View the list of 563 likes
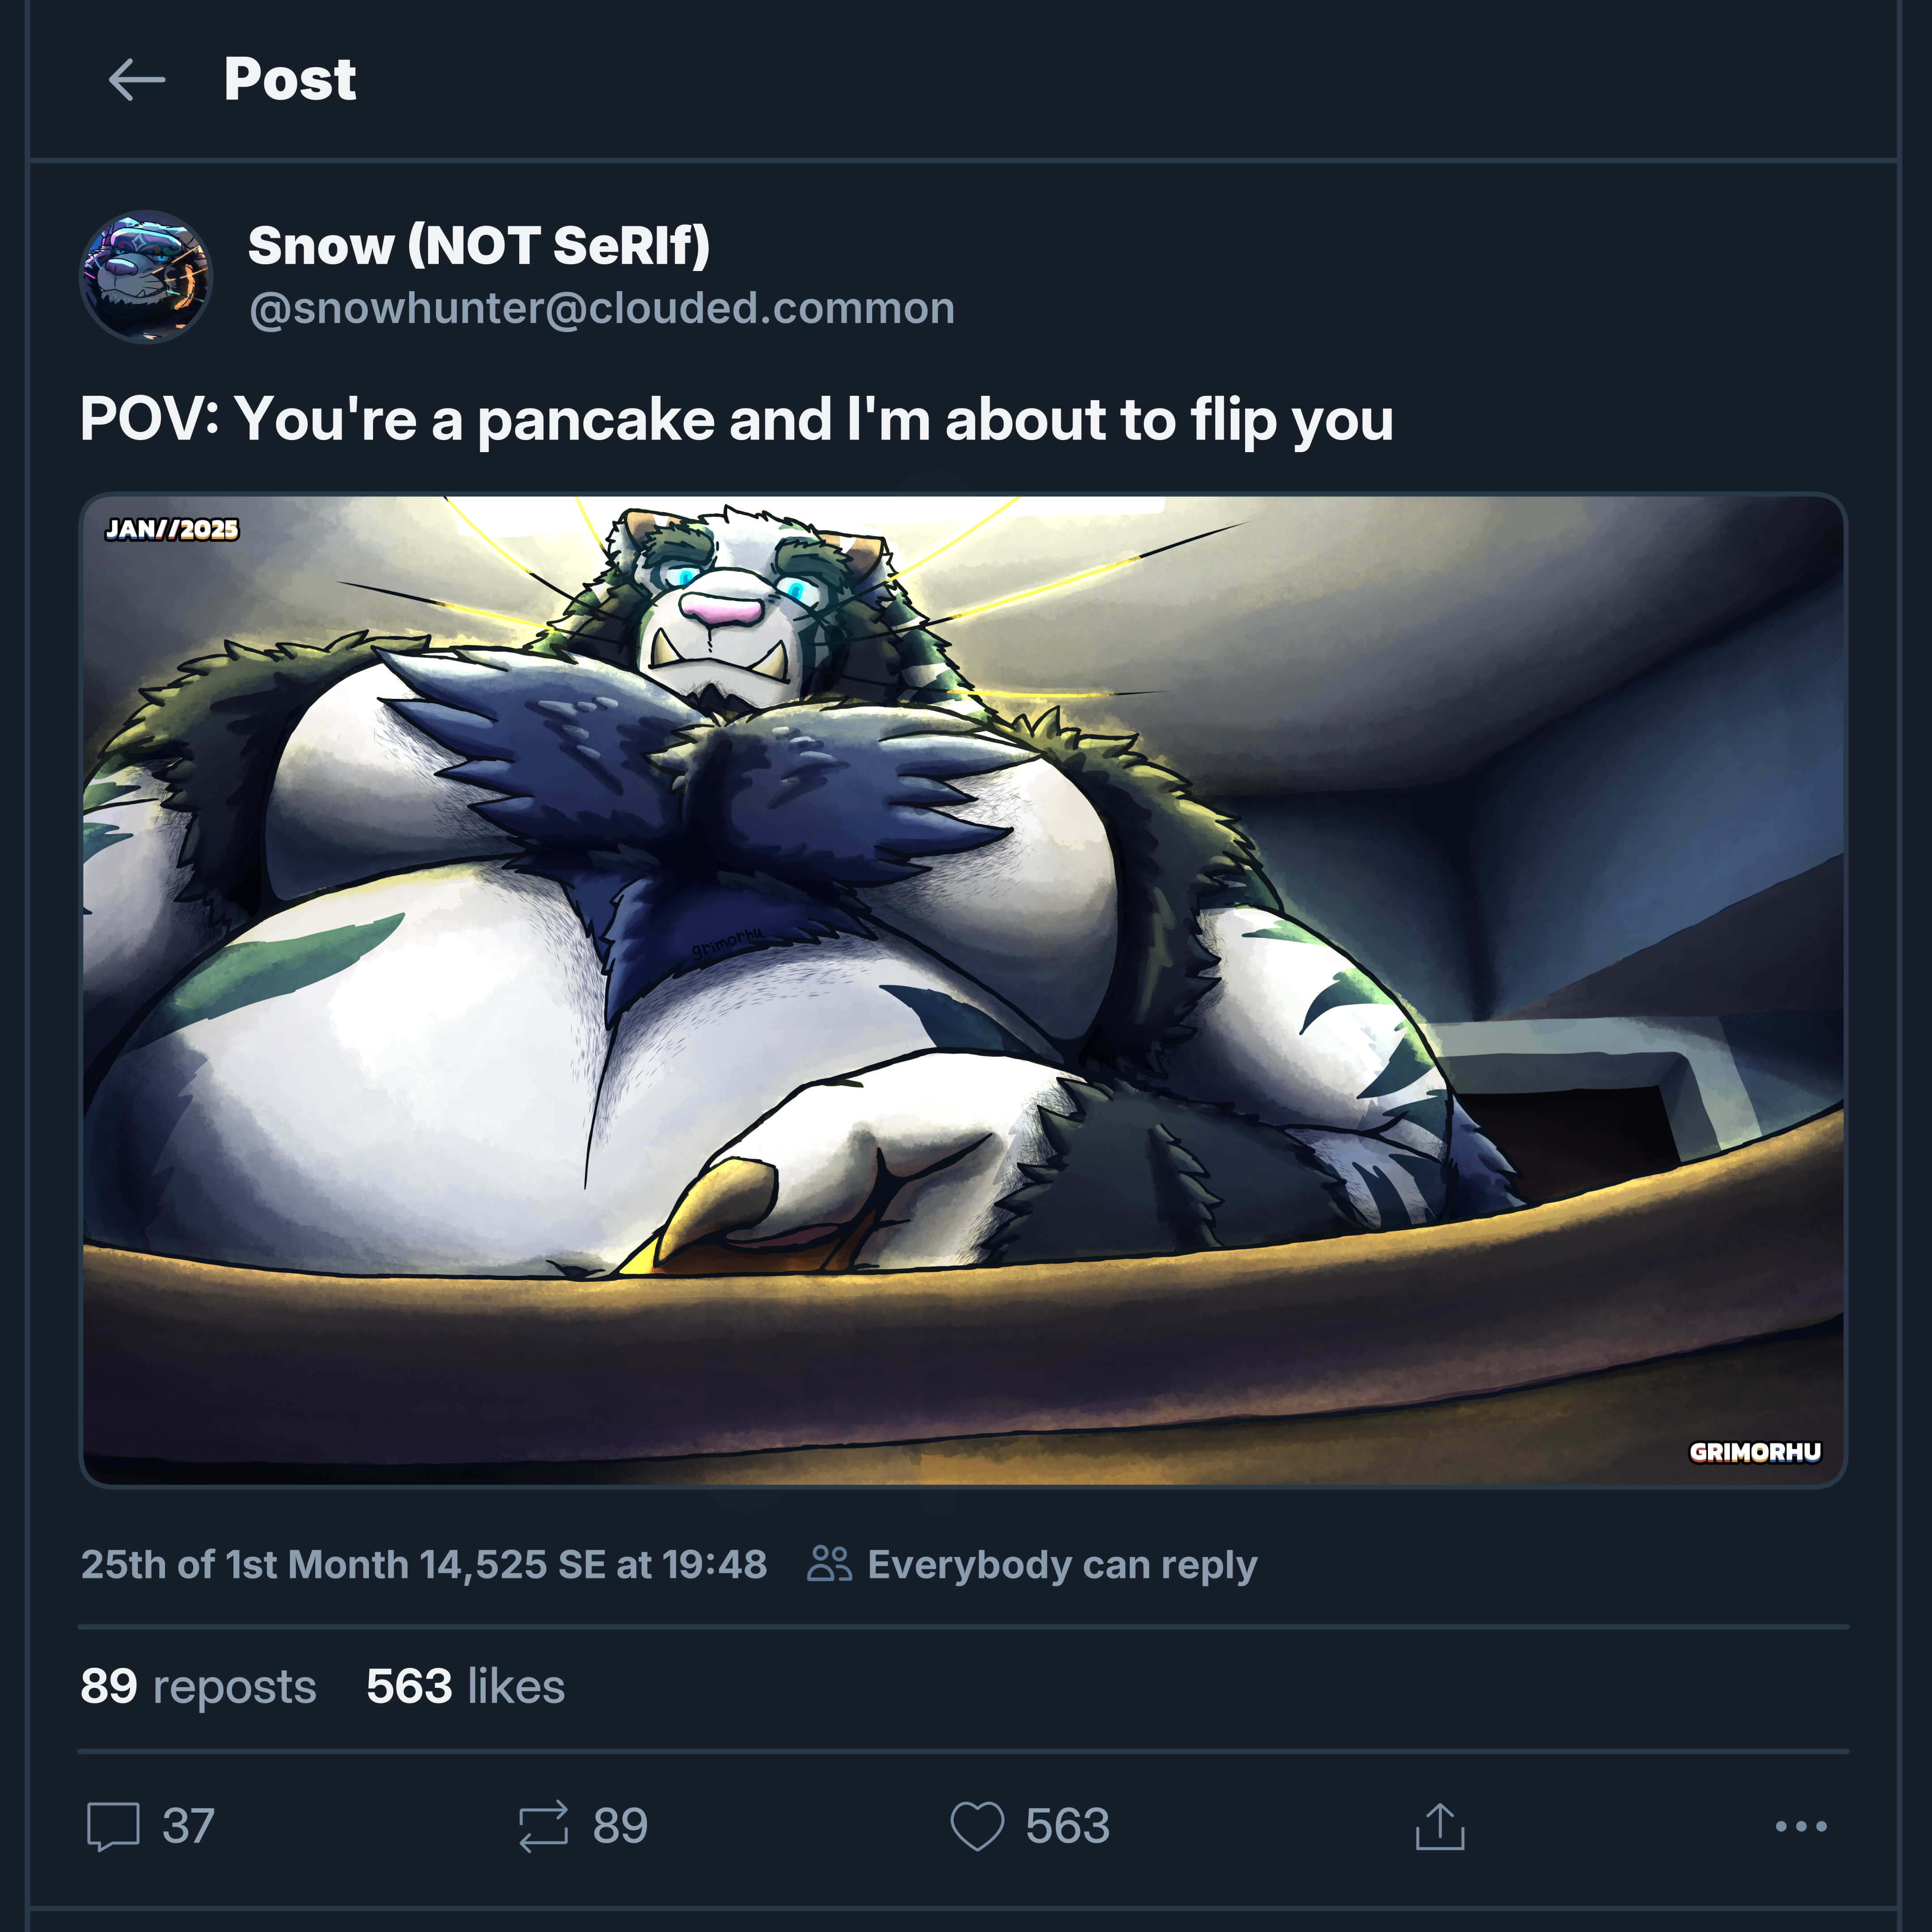 pos(465,1687)
